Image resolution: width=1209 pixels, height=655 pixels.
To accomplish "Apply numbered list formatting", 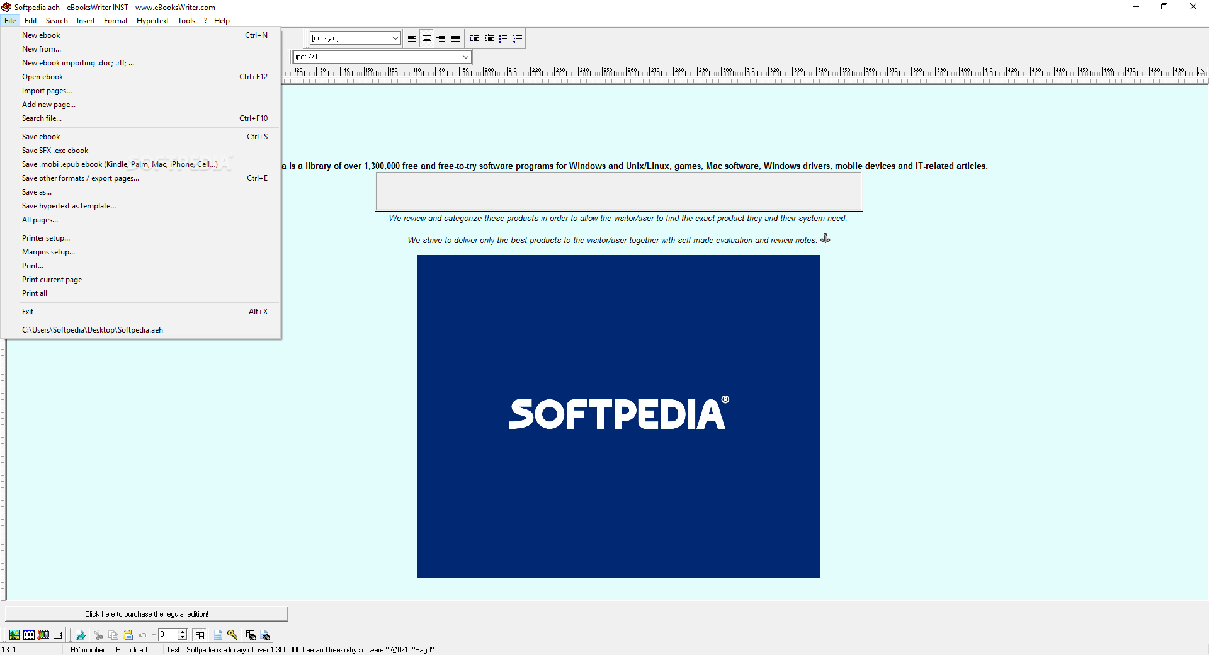I will pyautogui.click(x=518, y=38).
